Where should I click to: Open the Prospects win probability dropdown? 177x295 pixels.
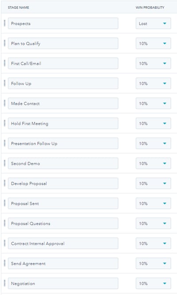[x=153, y=24]
